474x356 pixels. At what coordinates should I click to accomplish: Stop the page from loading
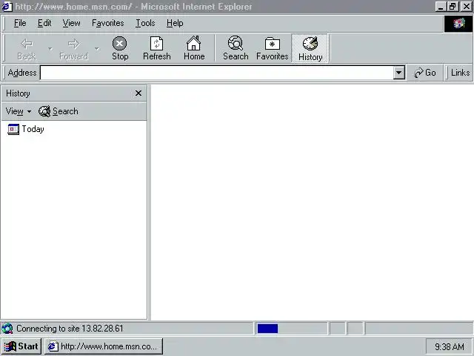coord(120,48)
